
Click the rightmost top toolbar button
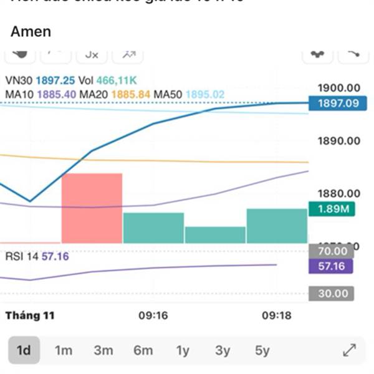[x=353, y=55]
